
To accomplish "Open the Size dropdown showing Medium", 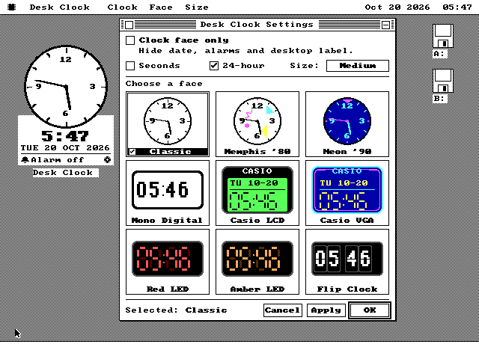I will [358, 66].
